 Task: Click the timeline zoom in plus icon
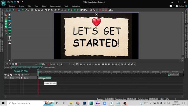pos(7,64)
